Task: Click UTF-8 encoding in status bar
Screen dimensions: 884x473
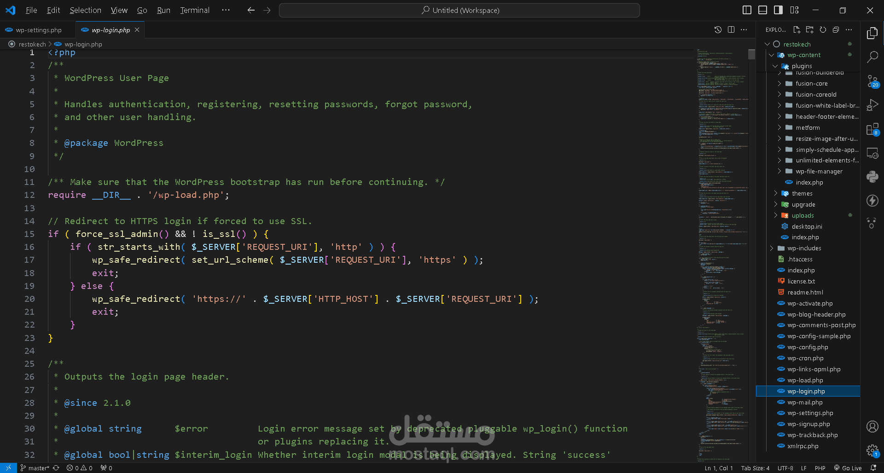Action: click(x=785, y=468)
